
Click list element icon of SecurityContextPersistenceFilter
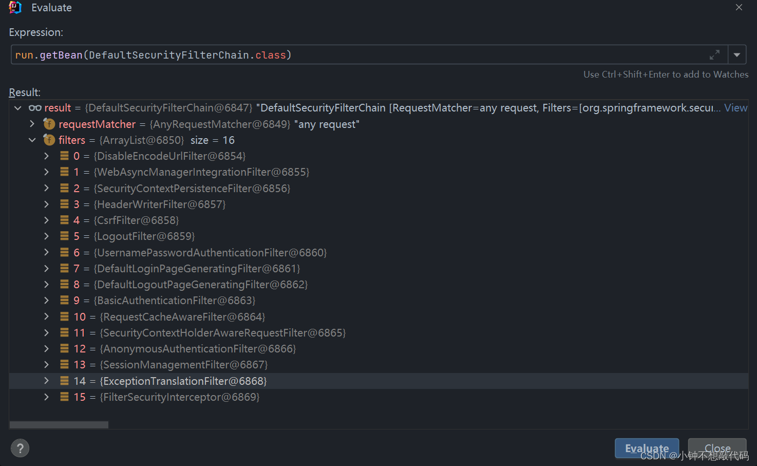[x=64, y=188]
